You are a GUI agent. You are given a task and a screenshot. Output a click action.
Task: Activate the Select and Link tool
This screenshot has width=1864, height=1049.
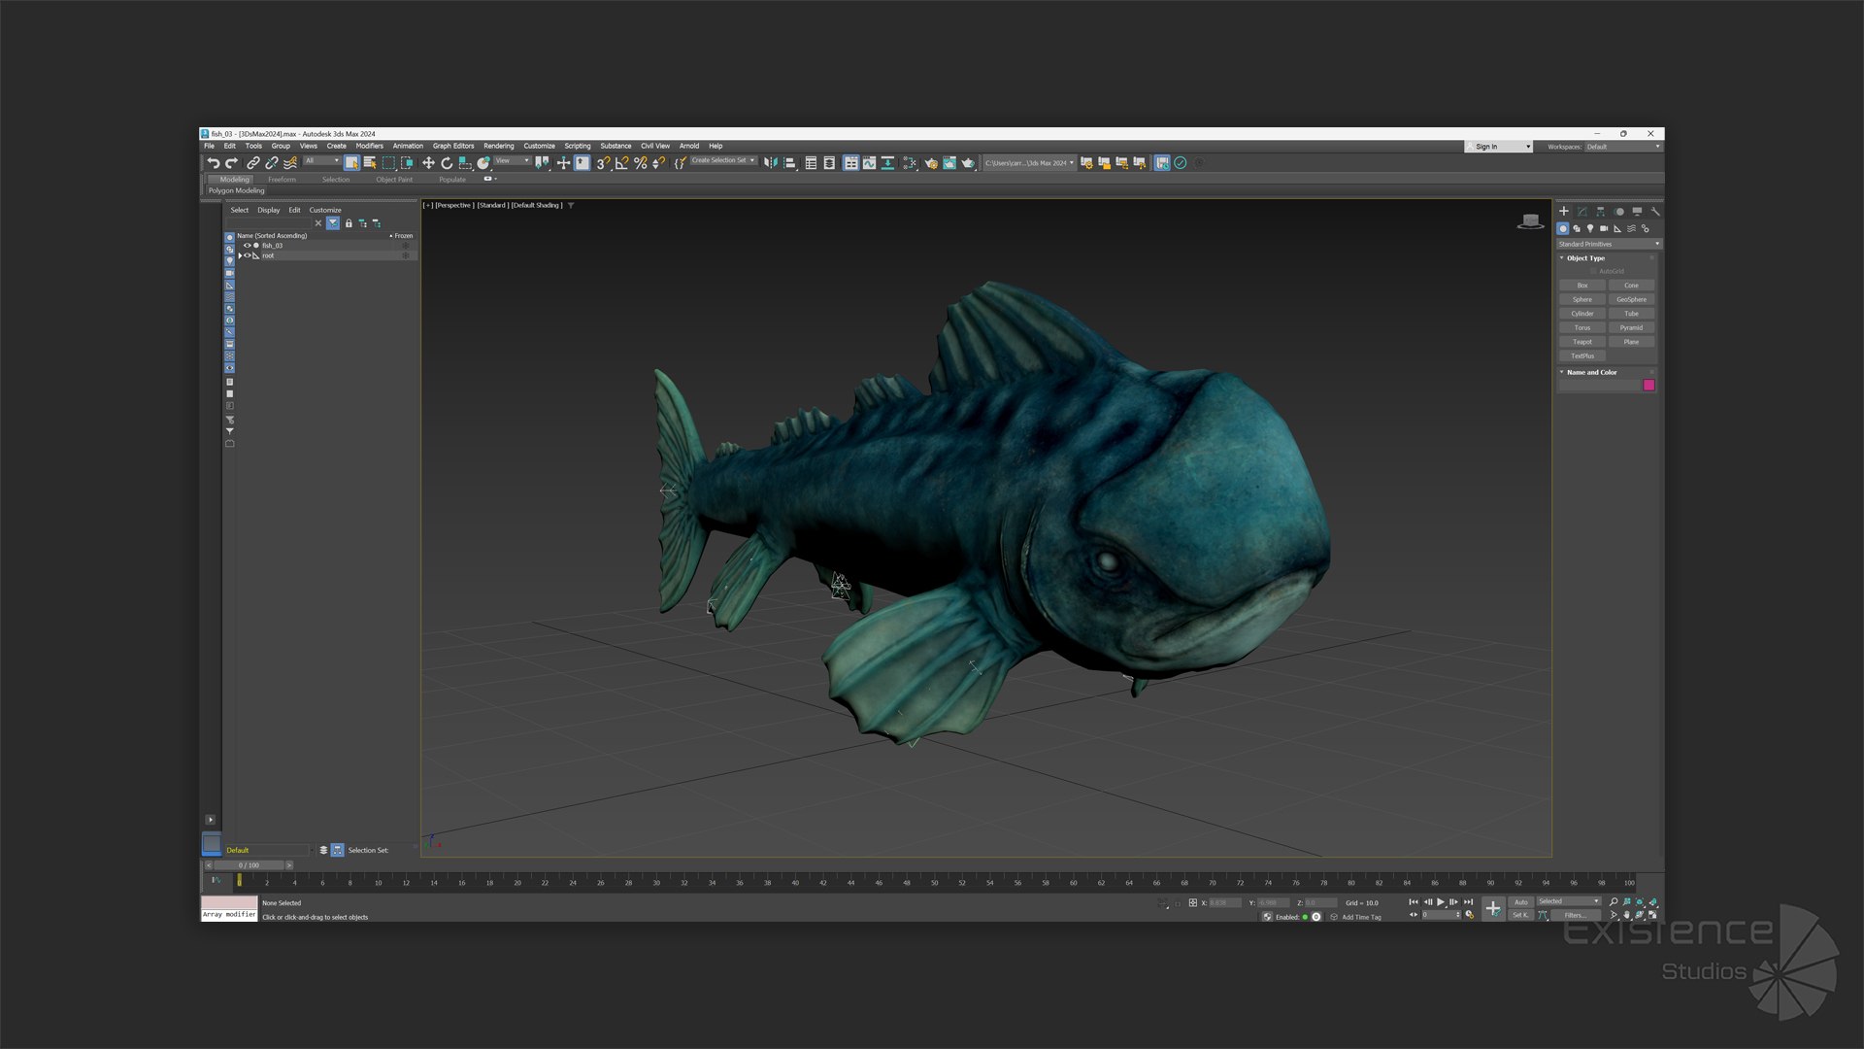(253, 163)
